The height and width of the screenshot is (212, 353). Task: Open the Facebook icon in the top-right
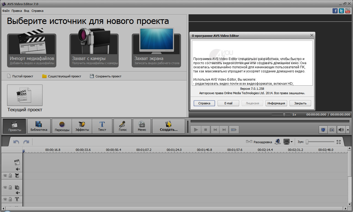tap(335, 11)
